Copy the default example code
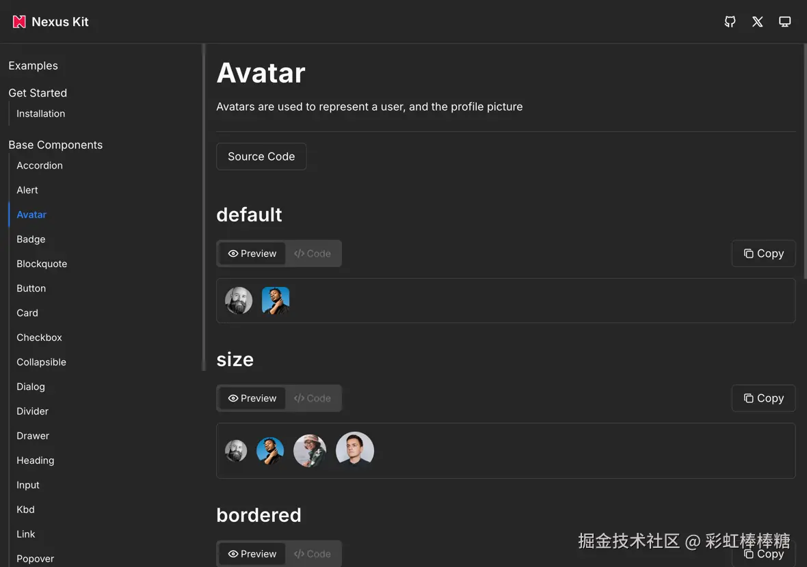The height and width of the screenshot is (567, 807). click(x=763, y=253)
